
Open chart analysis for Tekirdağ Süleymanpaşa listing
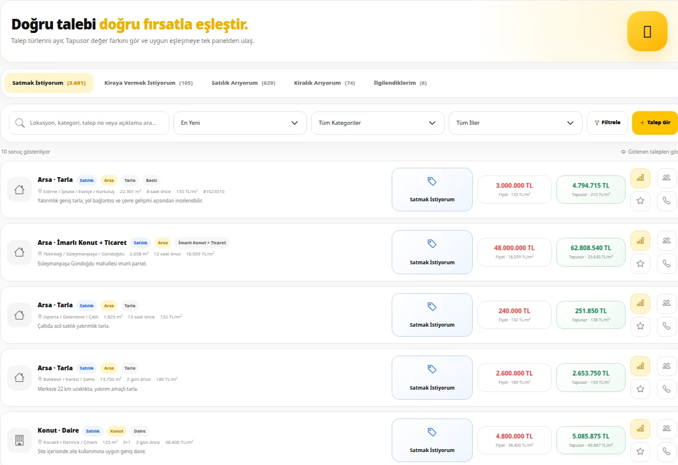point(640,241)
